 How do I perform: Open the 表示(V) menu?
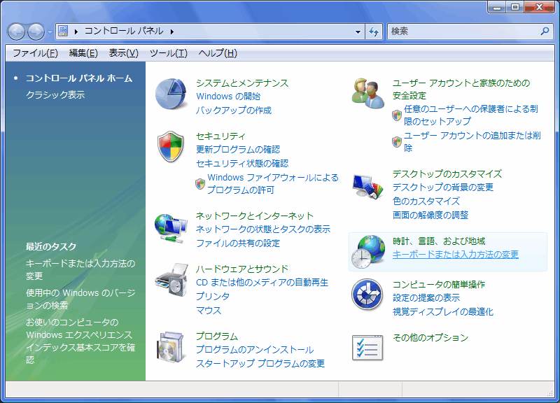click(x=124, y=53)
